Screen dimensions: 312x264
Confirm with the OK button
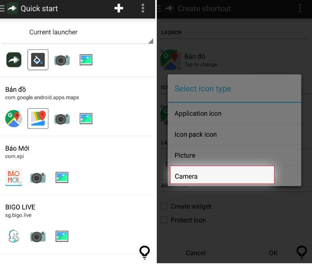coord(273,253)
